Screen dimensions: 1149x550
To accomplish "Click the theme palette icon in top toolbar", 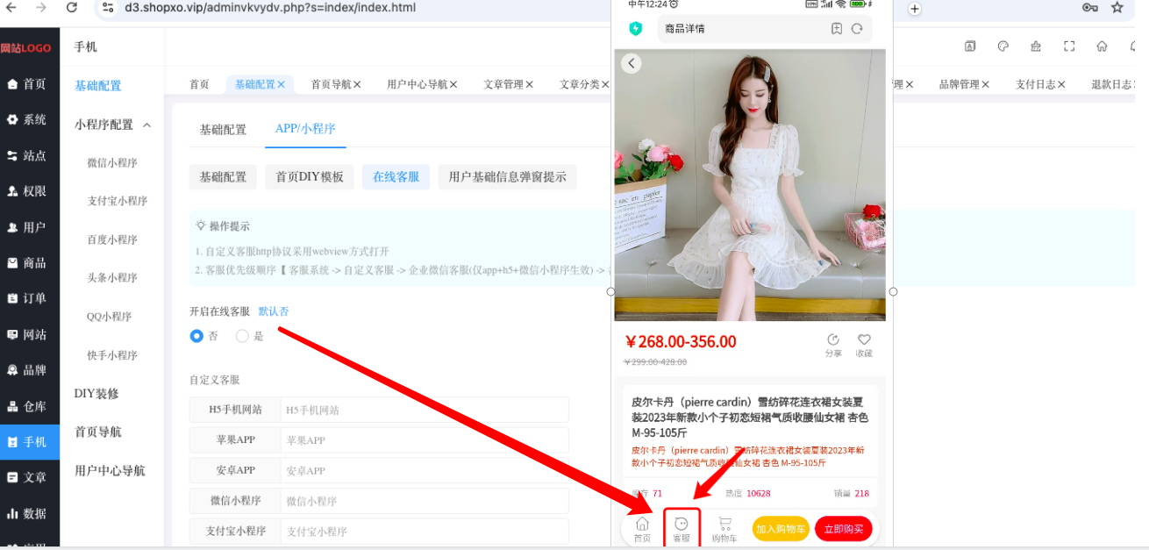I will [x=1003, y=46].
